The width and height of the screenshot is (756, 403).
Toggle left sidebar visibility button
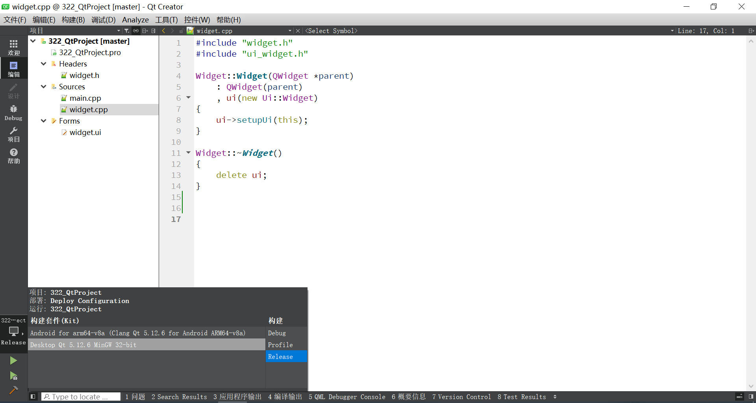(x=33, y=397)
